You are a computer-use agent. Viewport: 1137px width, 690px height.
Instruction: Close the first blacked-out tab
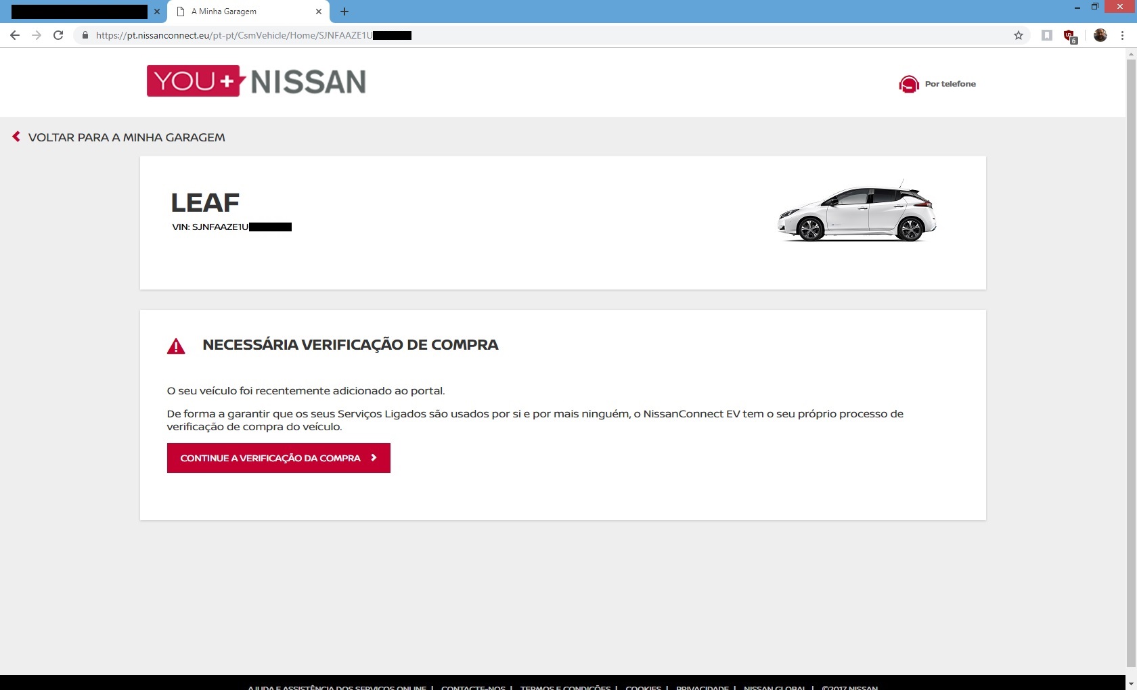point(157,11)
